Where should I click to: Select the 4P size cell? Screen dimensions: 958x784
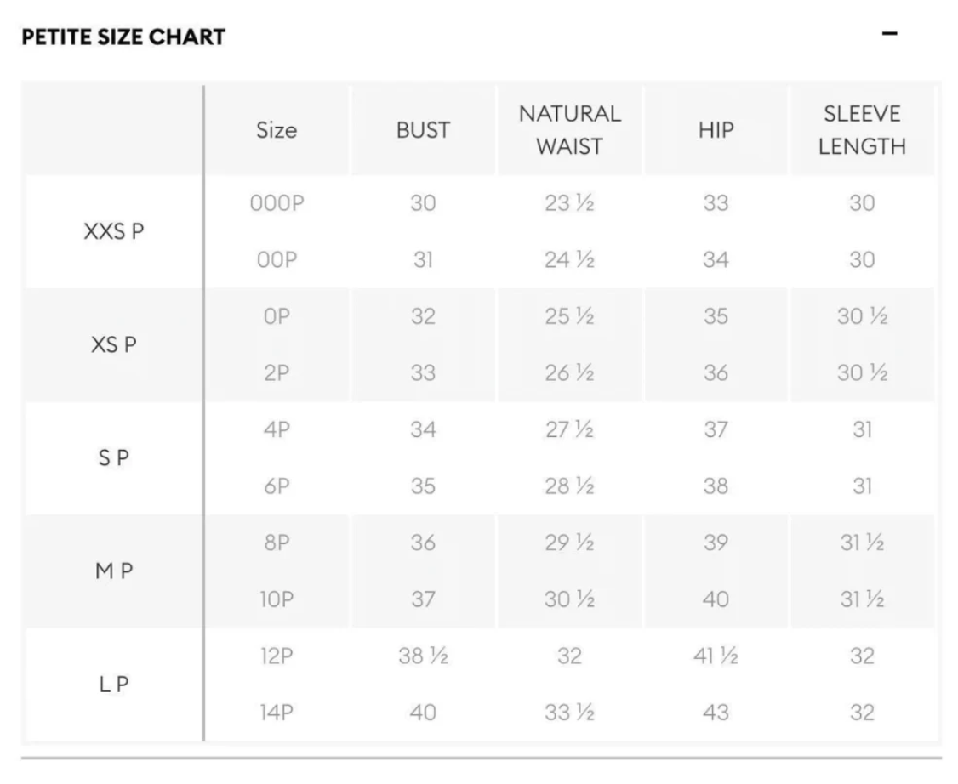point(277,429)
